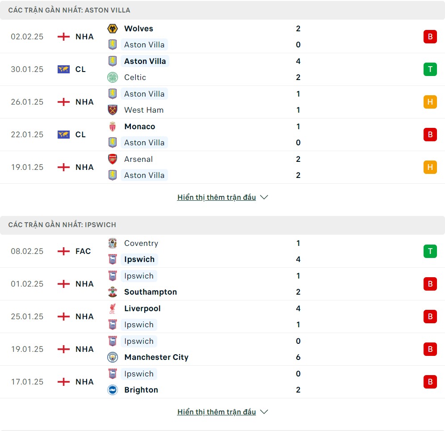Open 'Hiển thị thêm trận đấu' under Ipswich
The width and height of the screenshot is (445, 431).
217,412
